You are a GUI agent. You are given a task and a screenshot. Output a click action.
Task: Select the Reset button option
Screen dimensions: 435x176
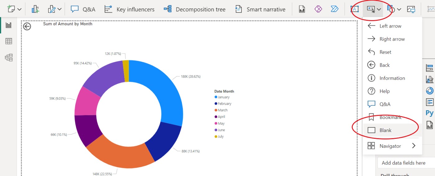[x=392, y=52]
